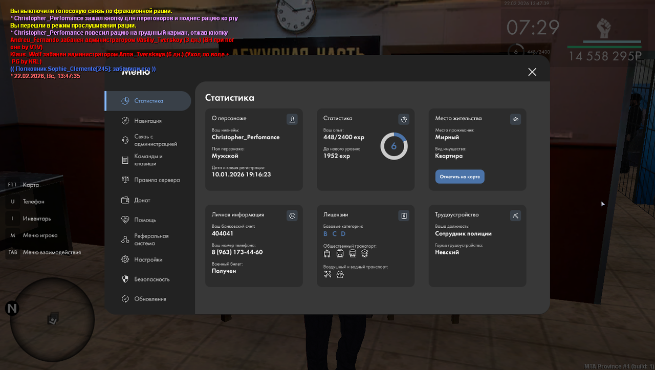The width and height of the screenshot is (655, 370).
Task: Click the N compass marker on minimap
Action: (x=12, y=309)
